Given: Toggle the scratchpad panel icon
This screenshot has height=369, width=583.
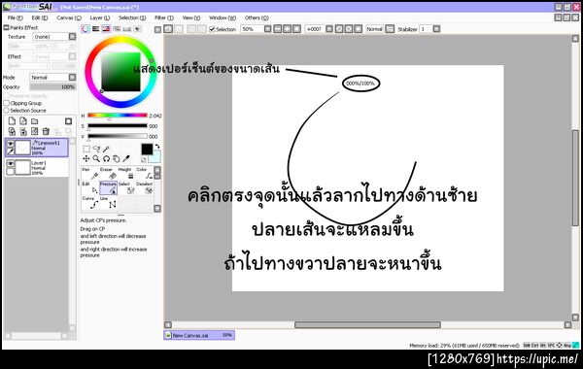Looking at the screenshot, I should pos(138,29).
